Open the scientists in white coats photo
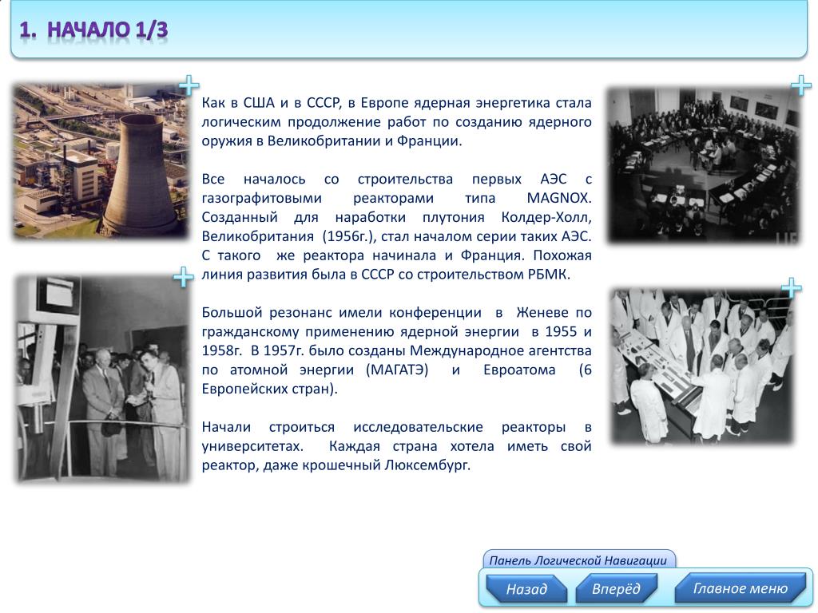This screenshot has width=818, height=613. (x=701, y=366)
